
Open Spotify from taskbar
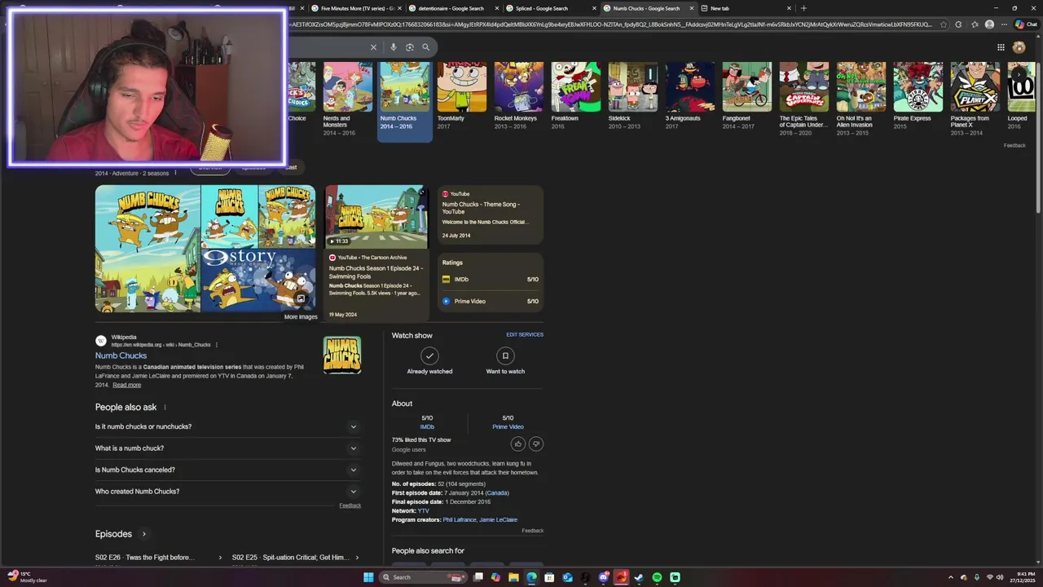(657, 577)
